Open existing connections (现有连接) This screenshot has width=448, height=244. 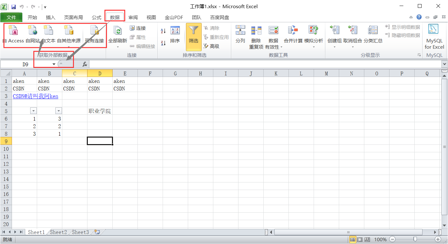point(94,35)
